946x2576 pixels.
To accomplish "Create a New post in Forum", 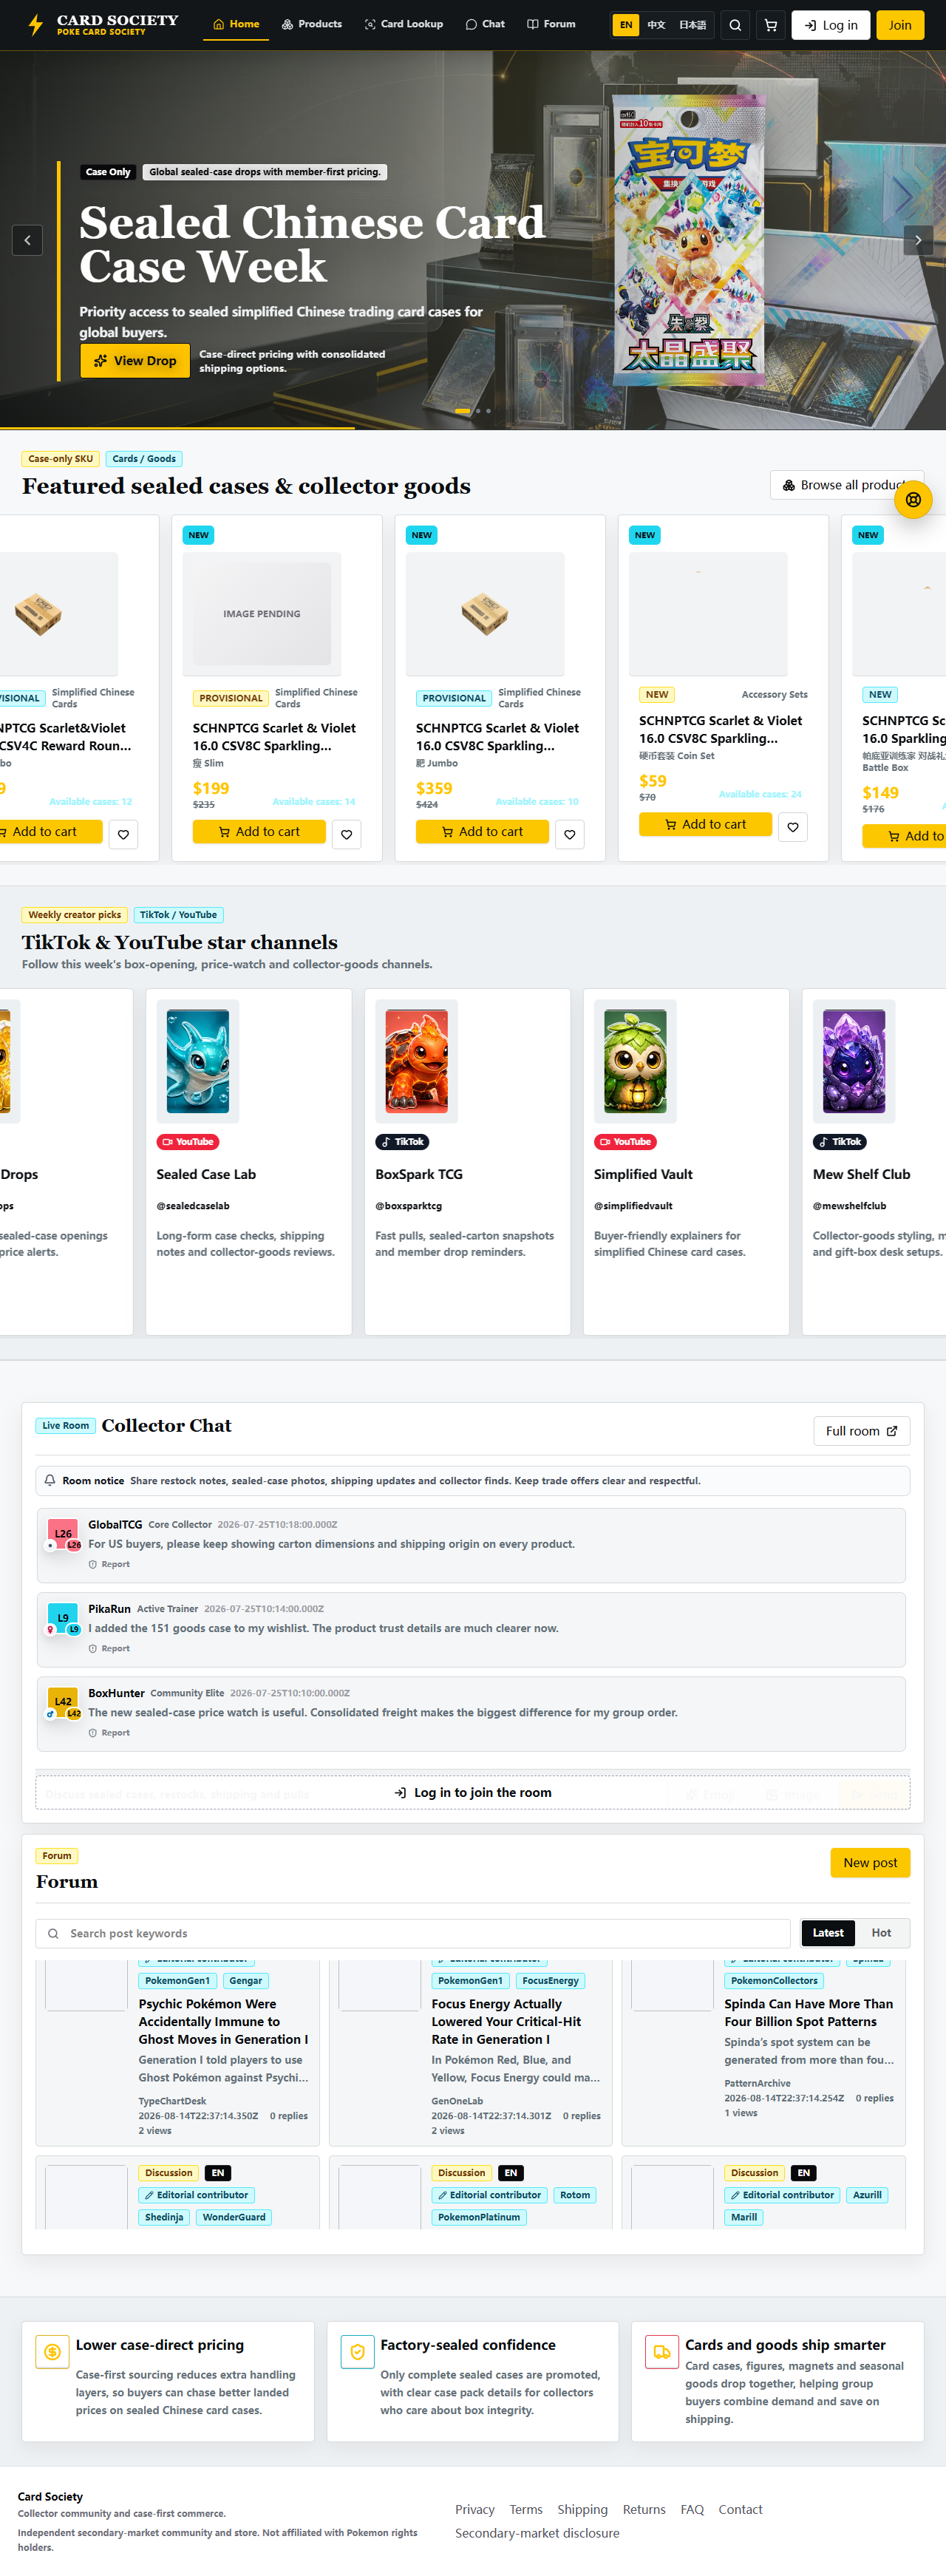I will 870,1863.
